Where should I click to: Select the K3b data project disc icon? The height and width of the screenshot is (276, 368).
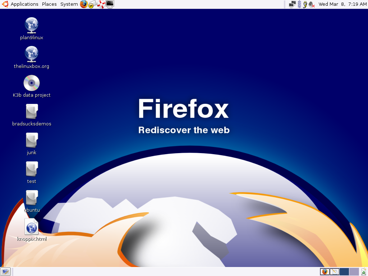32,83
